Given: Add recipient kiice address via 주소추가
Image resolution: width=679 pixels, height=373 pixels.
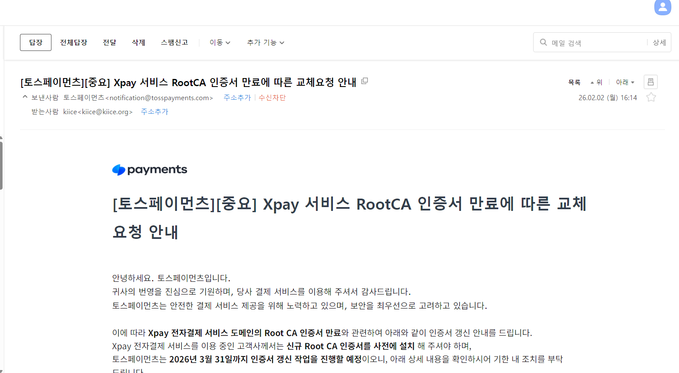Looking at the screenshot, I should 154,112.
